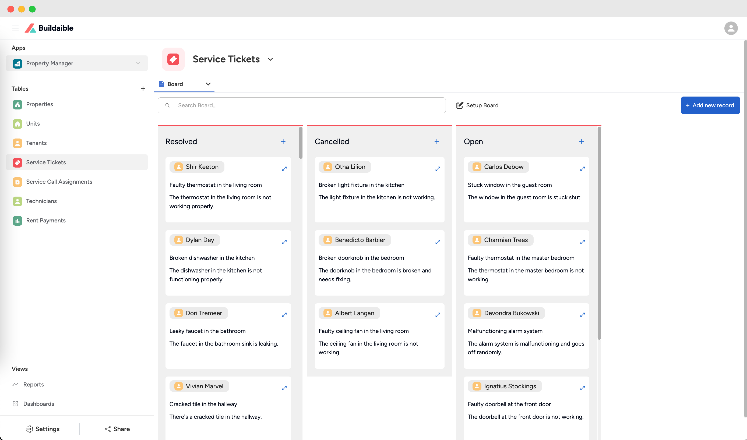Open the hamburger menu icon

pyautogui.click(x=15, y=28)
